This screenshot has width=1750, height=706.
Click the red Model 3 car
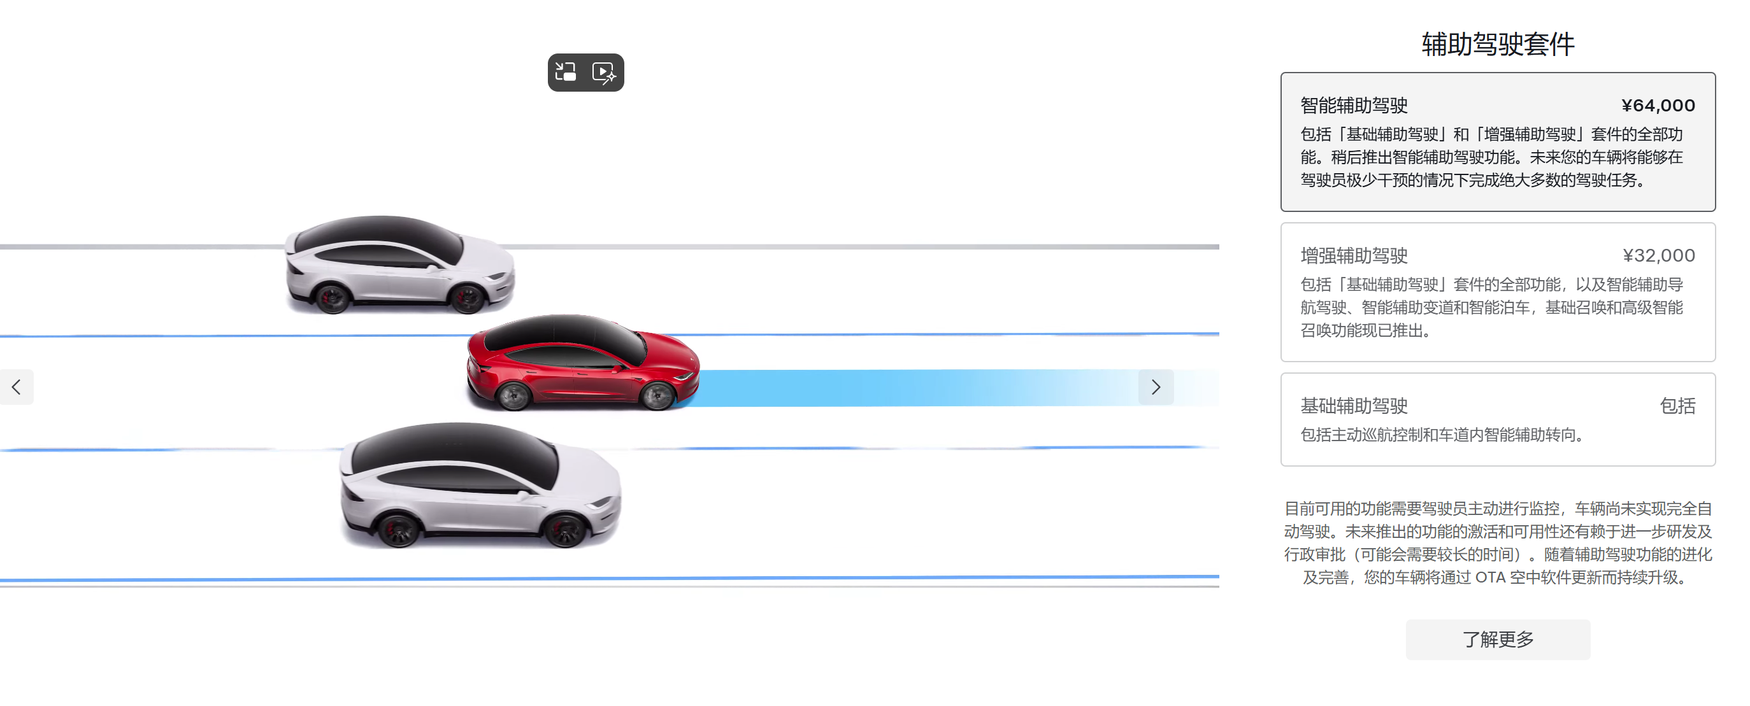pos(582,362)
